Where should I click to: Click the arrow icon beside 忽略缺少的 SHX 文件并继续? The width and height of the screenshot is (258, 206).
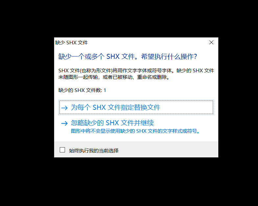point(64,123)
